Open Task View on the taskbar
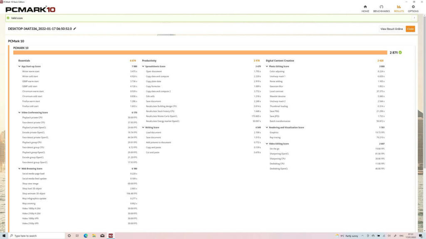The image size is (426, 239). point(77,236)
